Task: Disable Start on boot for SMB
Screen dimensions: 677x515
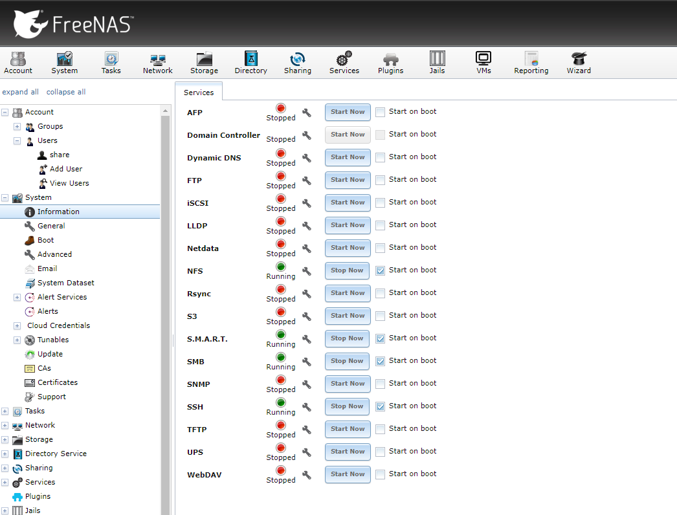Action: [380, 361]
